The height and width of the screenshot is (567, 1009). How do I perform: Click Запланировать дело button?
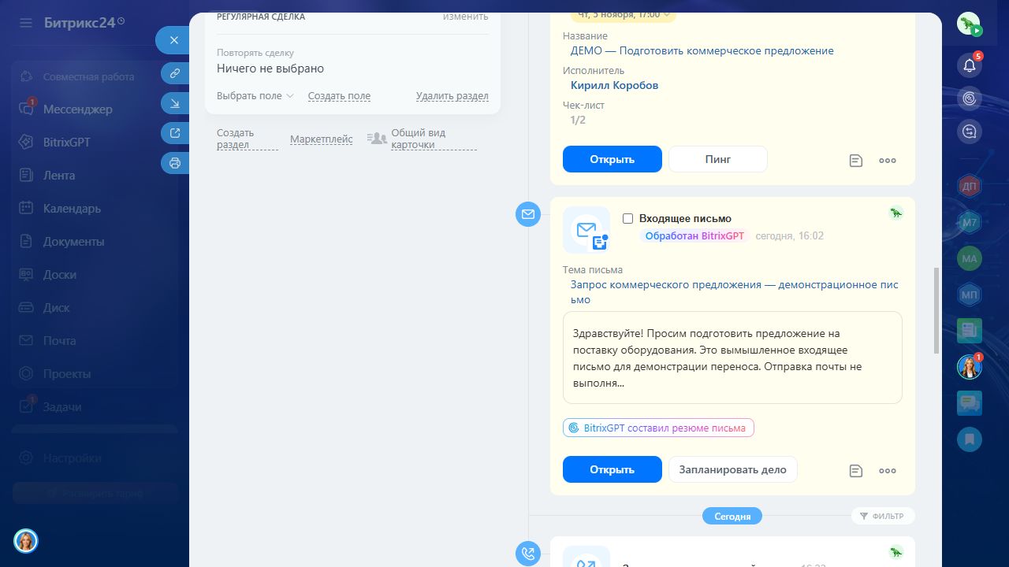pyautogui.click(x=733, y=469)
